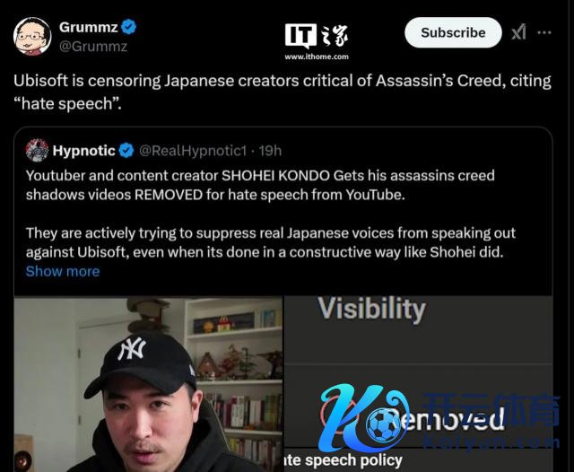The image size is (574, 472).
Task: Click the hate speech policy caption
Action: click(x=344, y=460)
